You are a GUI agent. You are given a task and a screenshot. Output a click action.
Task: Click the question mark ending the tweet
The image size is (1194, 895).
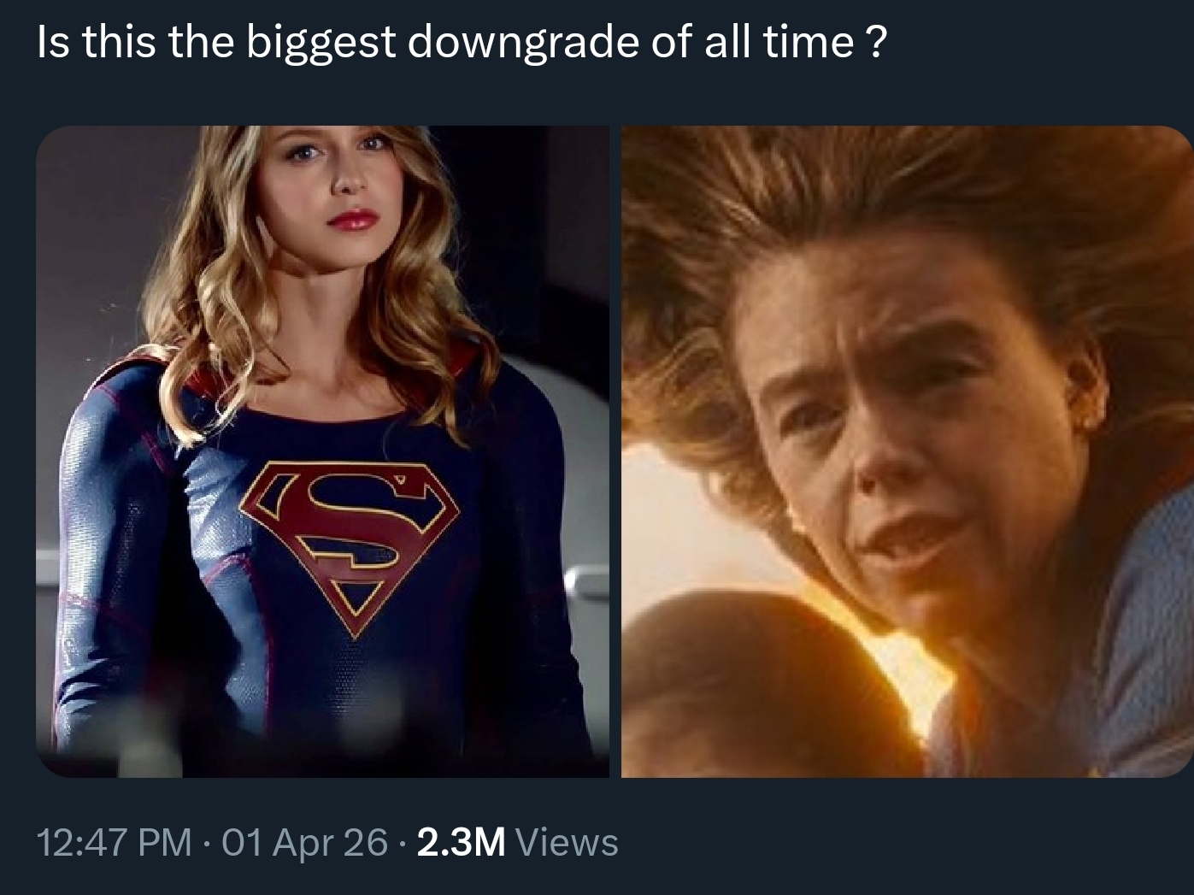pos(876,42)
